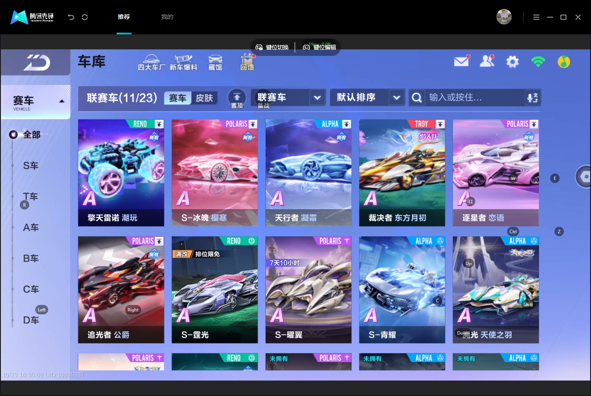Collapse the 赛车 VEHICLE section
The height and width of the screenshot is (396, 591).
tap(36, 102)
